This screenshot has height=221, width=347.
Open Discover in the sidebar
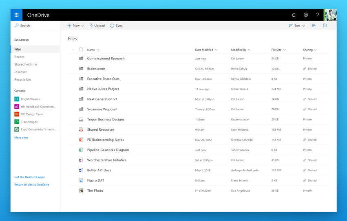click(x=20, y=72)
